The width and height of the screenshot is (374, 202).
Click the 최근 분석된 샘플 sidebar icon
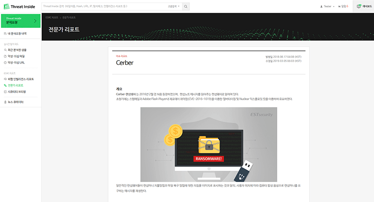5,49
